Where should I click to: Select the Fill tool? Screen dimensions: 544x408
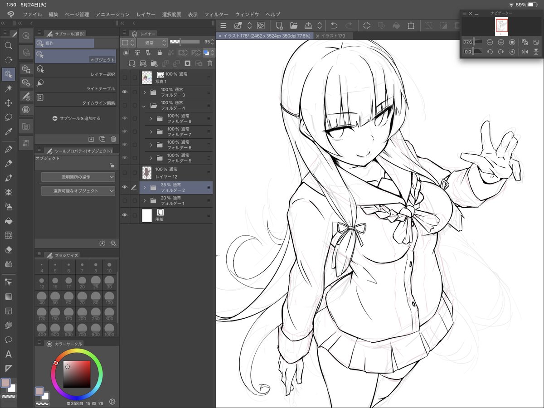[8, 221]
